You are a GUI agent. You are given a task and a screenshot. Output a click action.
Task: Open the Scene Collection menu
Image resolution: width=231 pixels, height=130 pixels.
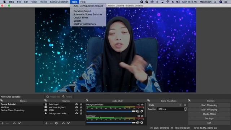(x=59, y=2)
